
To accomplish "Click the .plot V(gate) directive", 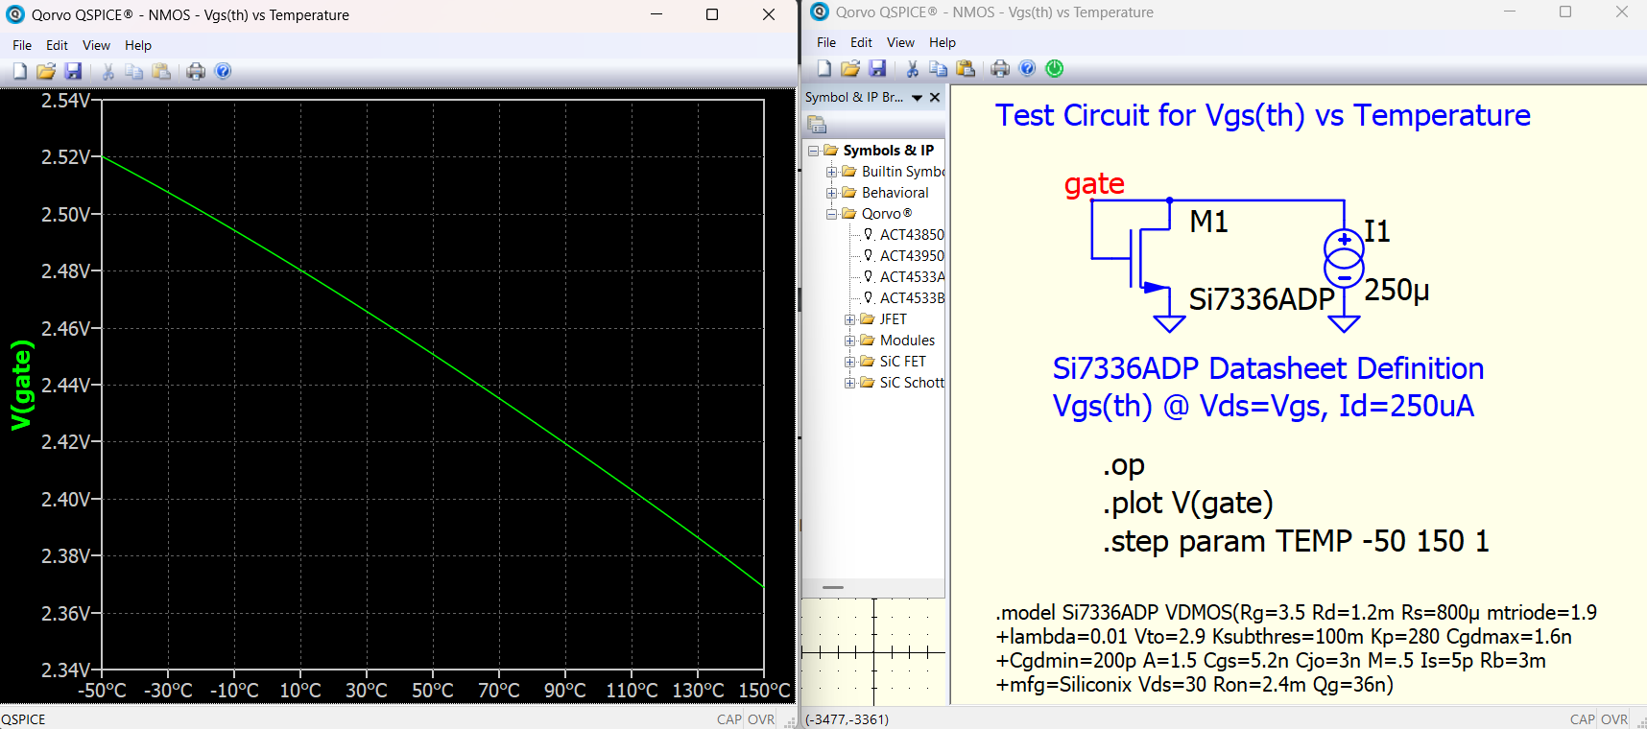I will pos(1188,504).
